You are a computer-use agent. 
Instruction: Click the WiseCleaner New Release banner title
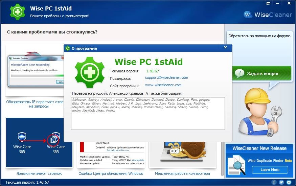[259, 148]
